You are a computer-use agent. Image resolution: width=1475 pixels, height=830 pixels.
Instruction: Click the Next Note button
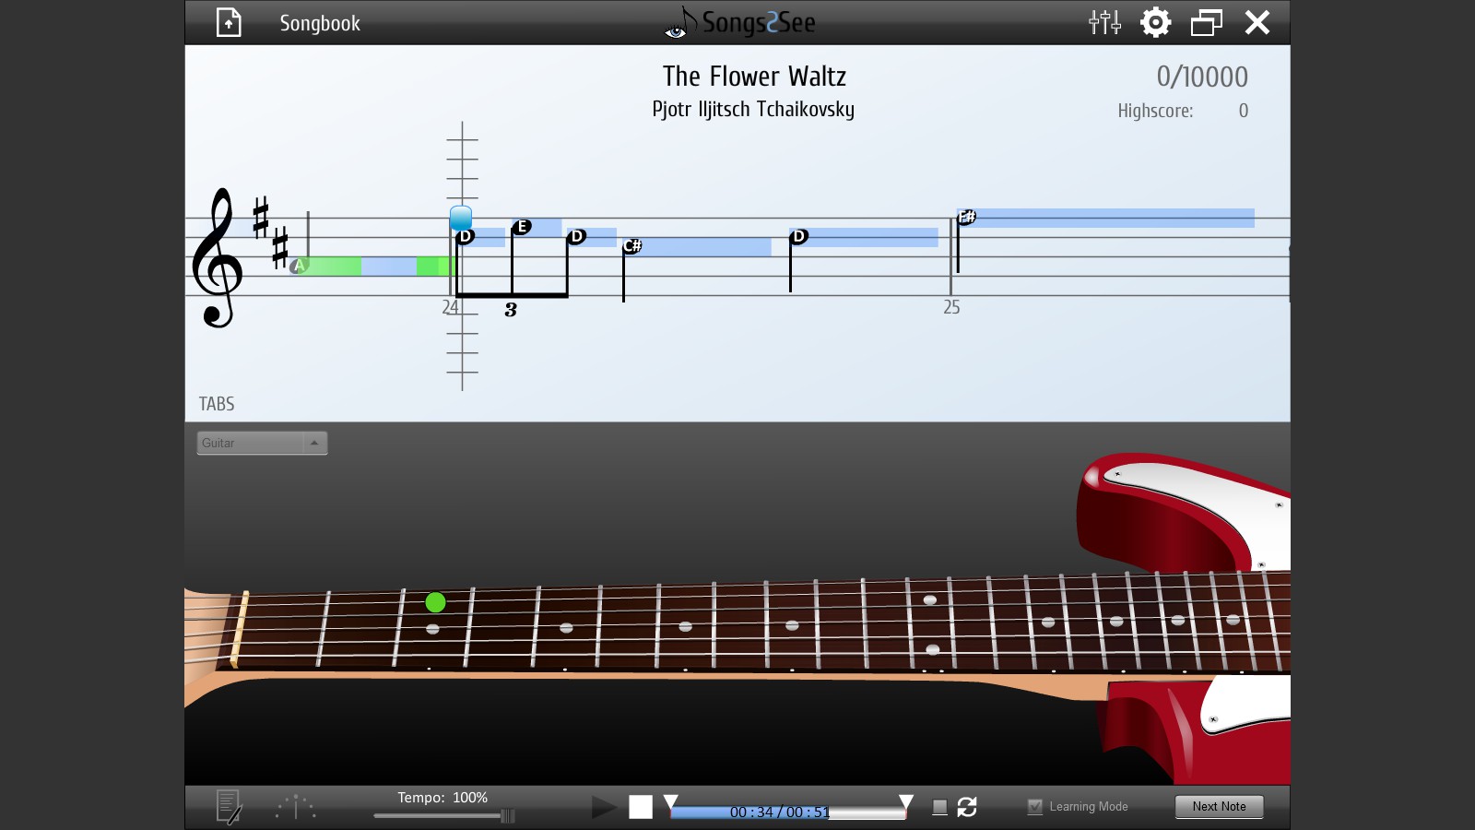tap(1219, 807)
